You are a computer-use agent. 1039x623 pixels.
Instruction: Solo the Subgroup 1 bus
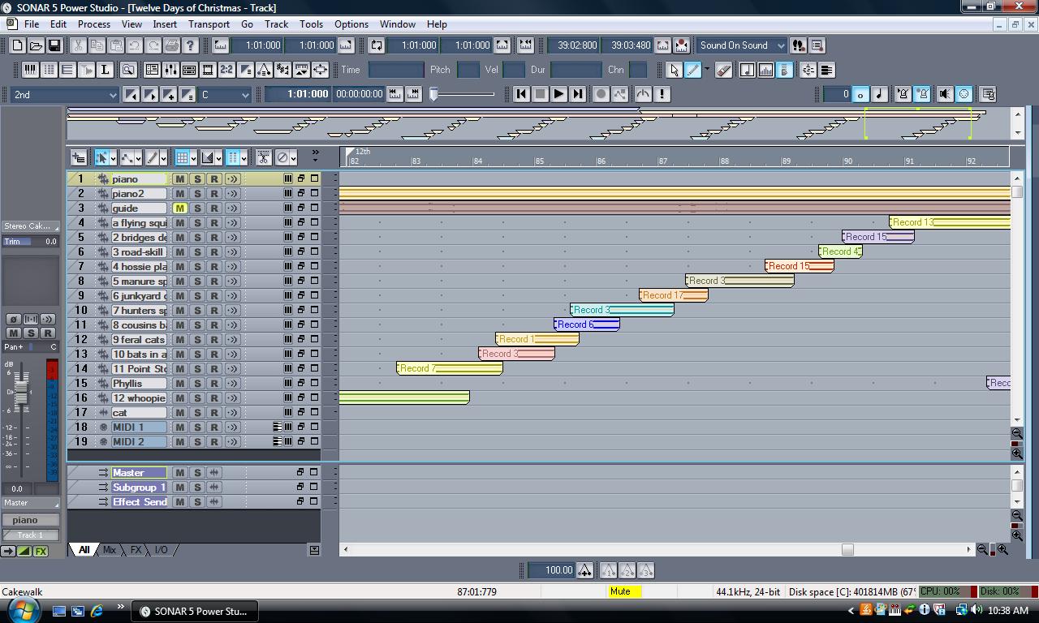click(196, 488)
